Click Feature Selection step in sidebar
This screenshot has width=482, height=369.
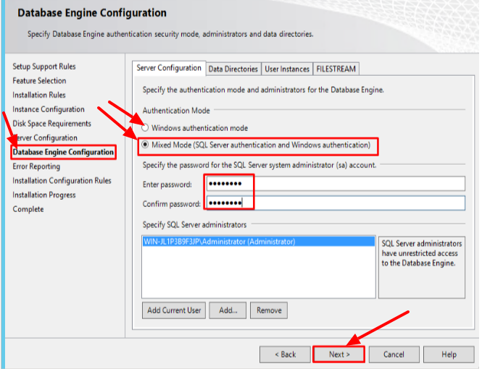pos(39,80)
